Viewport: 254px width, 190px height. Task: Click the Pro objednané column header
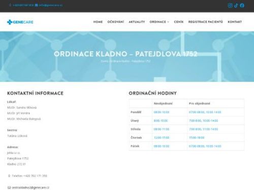[x=200, y=103]
